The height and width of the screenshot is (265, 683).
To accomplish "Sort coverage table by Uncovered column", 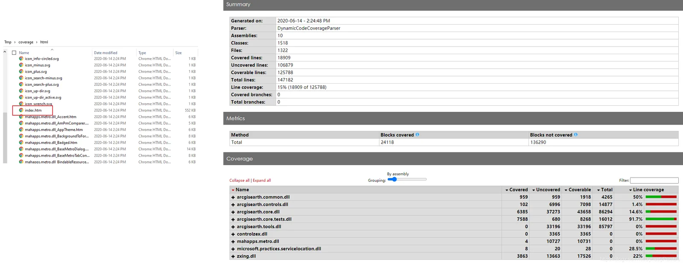I will click(546, 190).
